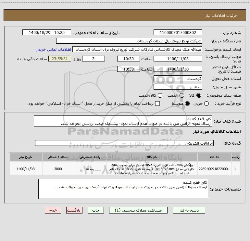Image resolution: width=250 pixels, height=241 pixels.
Task: Select the خدمت radio button
Action: (x=182, y=95)
